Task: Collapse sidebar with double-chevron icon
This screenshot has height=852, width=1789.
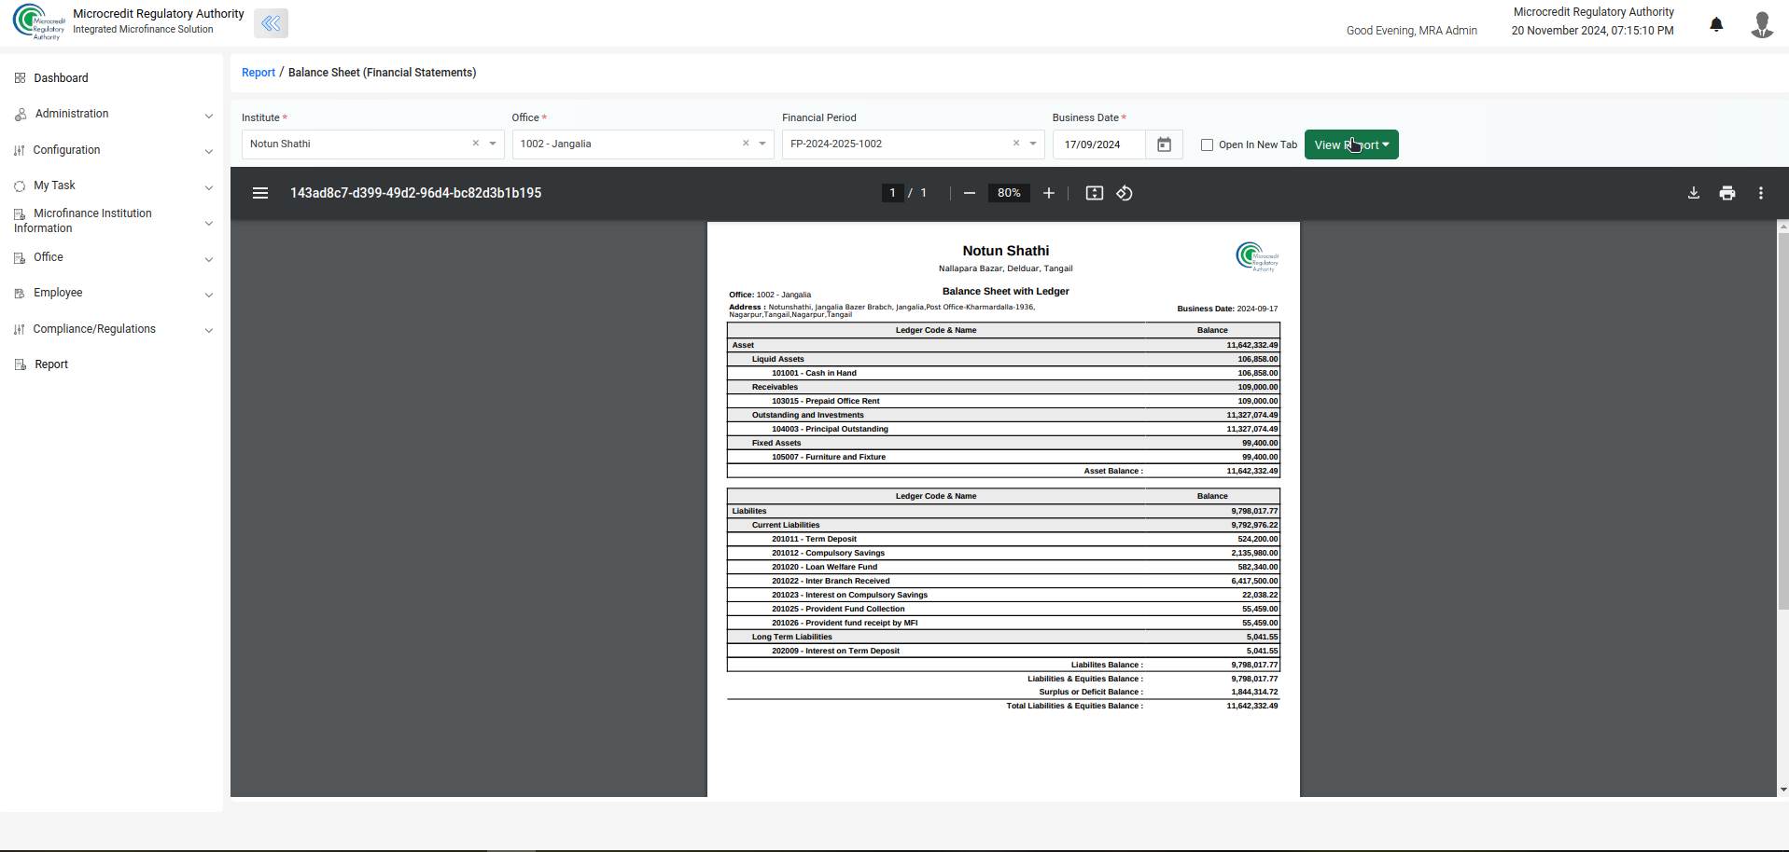Action: [271, 23]
